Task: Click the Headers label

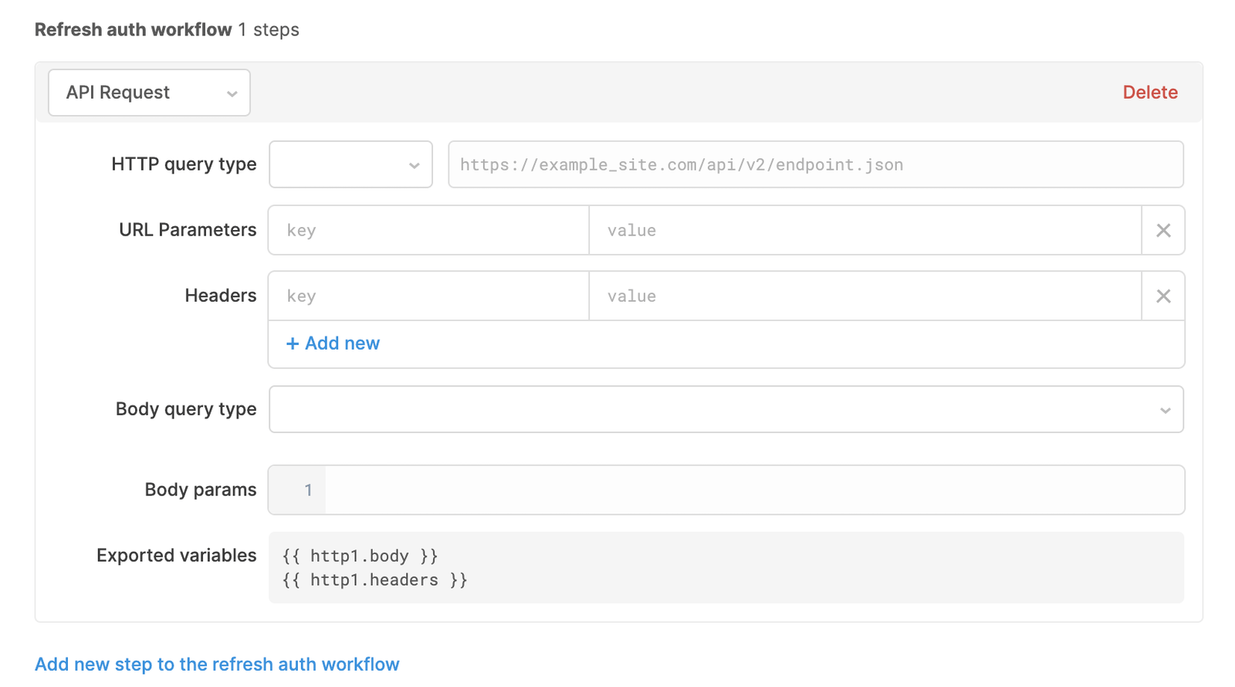Action: [221, 296]
